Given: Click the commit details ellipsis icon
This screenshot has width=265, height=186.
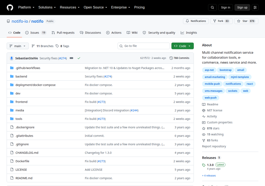Looking at the screenshot, I should pyautogui.click(x=71, y=58).
